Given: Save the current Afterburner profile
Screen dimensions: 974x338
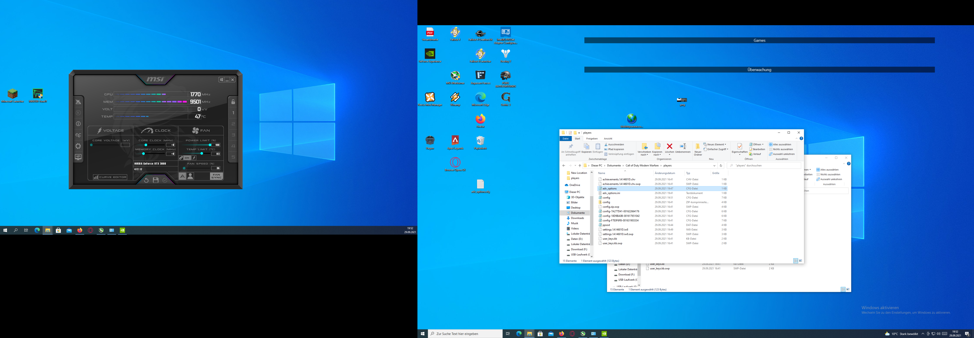Looking at the screenshot, I should [x=155, y=180].
